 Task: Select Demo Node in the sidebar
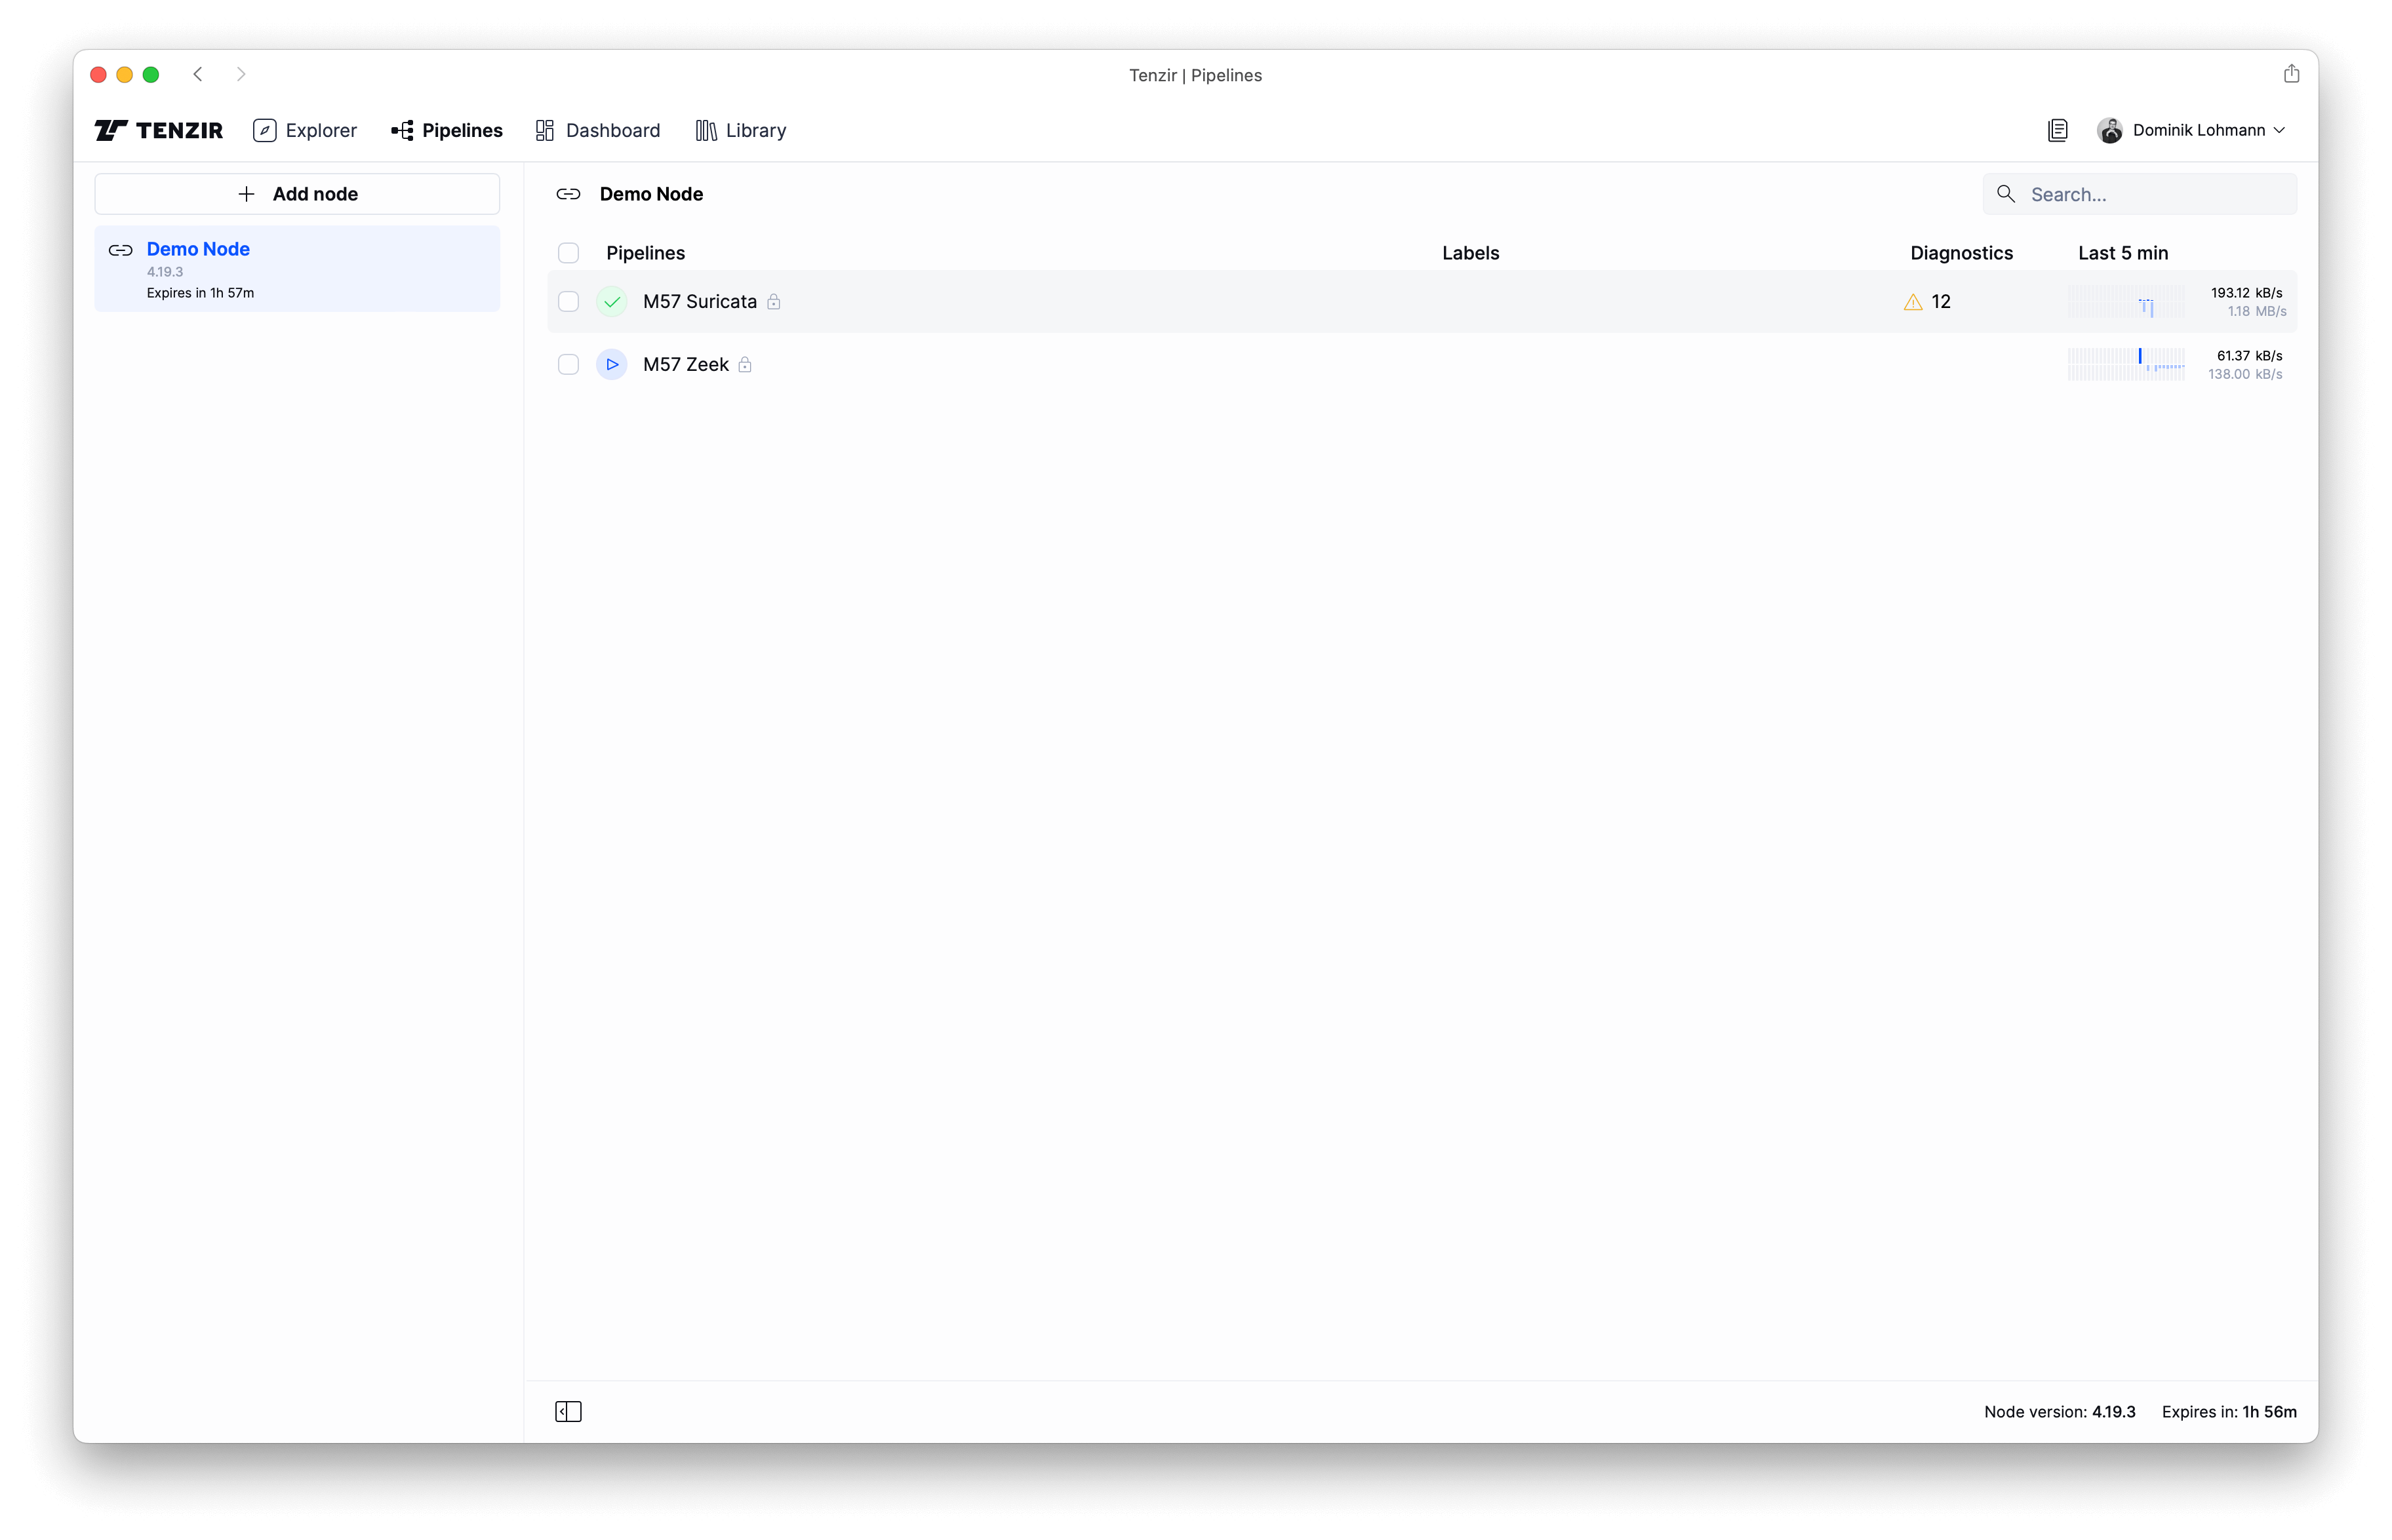tap(297, 269)
